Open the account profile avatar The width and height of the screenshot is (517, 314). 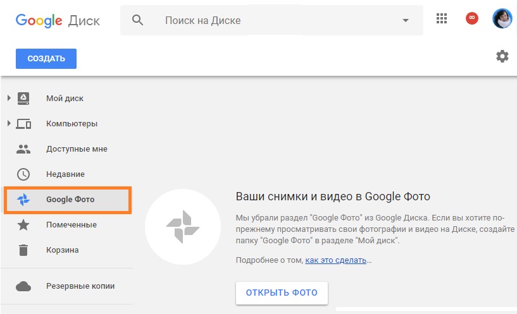click(502, 18)
